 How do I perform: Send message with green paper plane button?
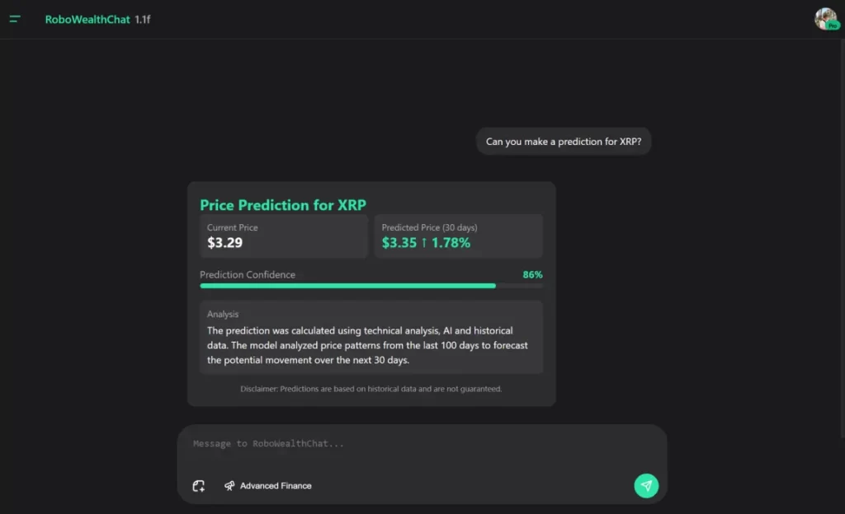[x=646, y=485]
